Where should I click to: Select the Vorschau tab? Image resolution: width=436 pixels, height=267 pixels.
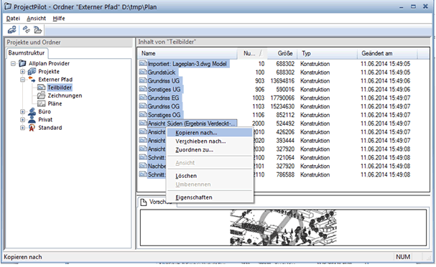click(x=157, y=202)
